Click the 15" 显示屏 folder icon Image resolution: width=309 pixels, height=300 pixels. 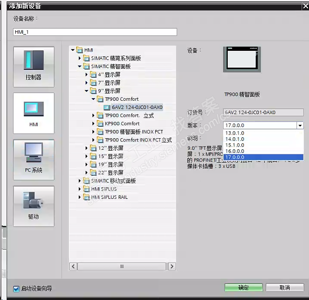tap(93, 156)
